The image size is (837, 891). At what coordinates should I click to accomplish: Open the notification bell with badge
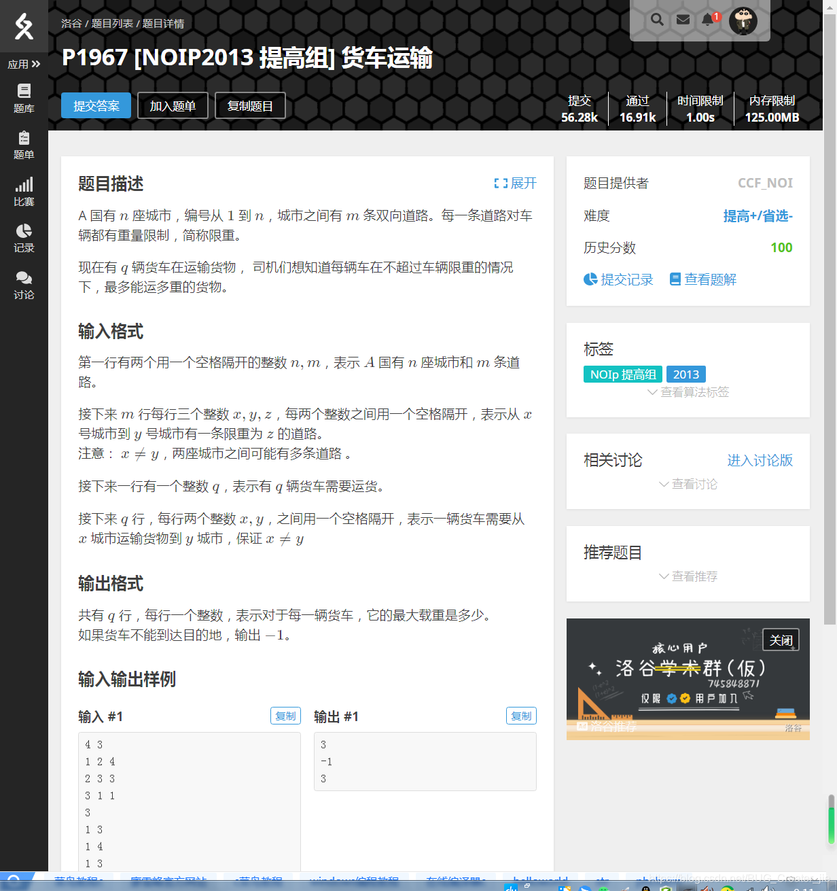(707, 20)
